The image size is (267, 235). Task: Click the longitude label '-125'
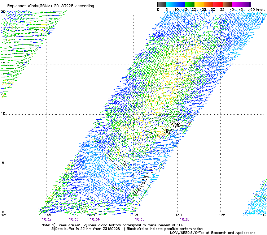[221, 215]
